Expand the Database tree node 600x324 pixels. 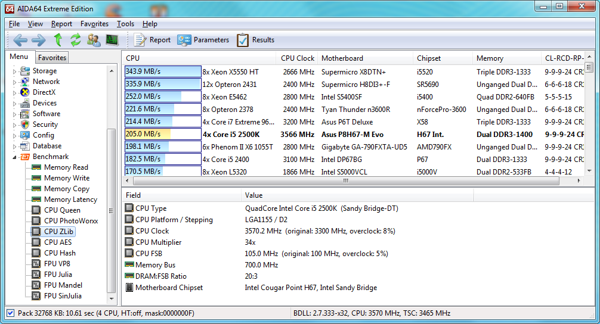coord(14,146)
